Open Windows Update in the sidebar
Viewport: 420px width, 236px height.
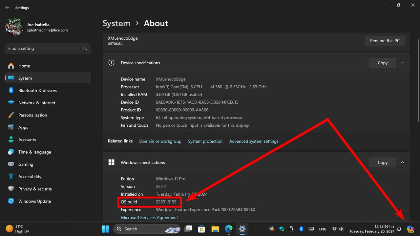point(34,201)
